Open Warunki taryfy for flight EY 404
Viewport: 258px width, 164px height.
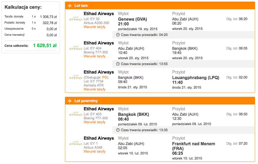(x=95, y=56)
